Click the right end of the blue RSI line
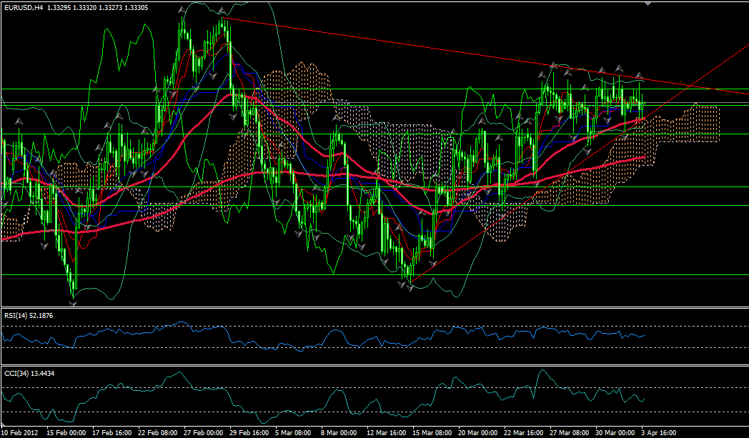 point(645,334)
